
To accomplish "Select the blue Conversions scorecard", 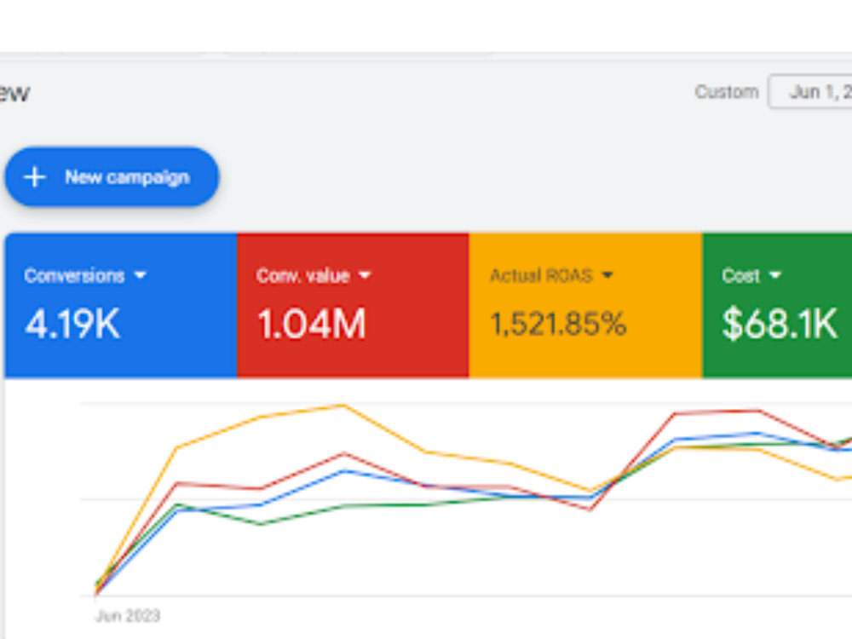I will coord(121,305).
